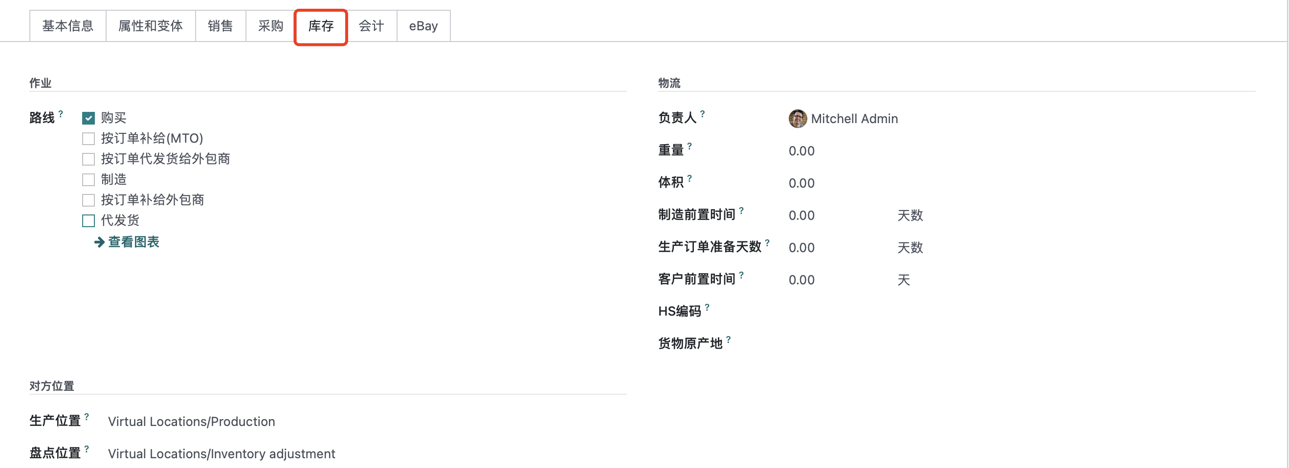
Task: Enable the 按订单补给(MTO) checkbox
Action: (89, 139)
